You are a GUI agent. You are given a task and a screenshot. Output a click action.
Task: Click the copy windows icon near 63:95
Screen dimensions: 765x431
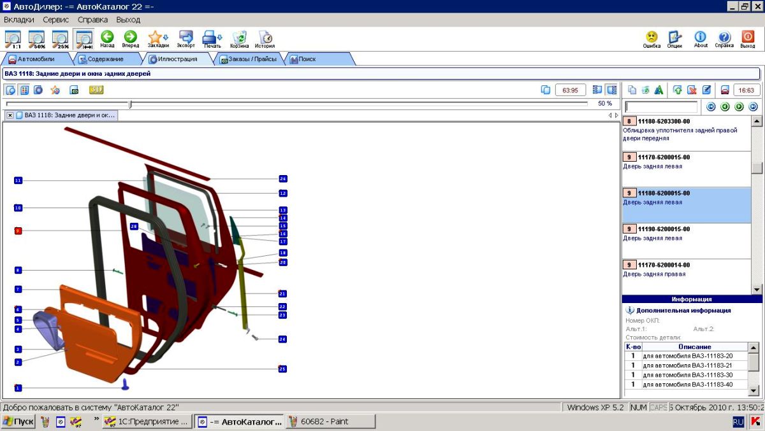[545, 90]
